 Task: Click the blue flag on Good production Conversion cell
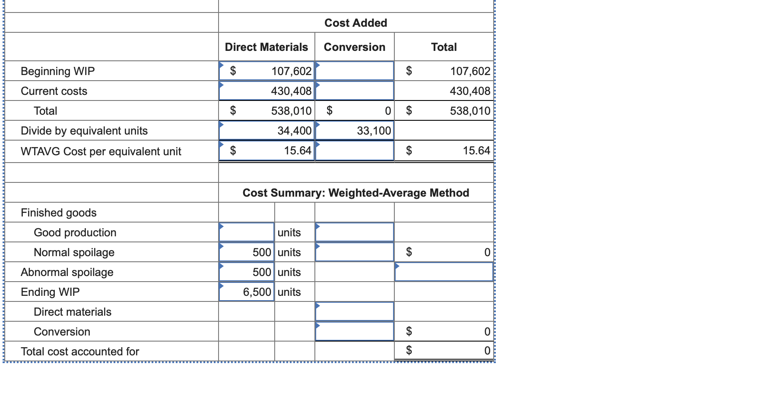[x=317, y=226]
